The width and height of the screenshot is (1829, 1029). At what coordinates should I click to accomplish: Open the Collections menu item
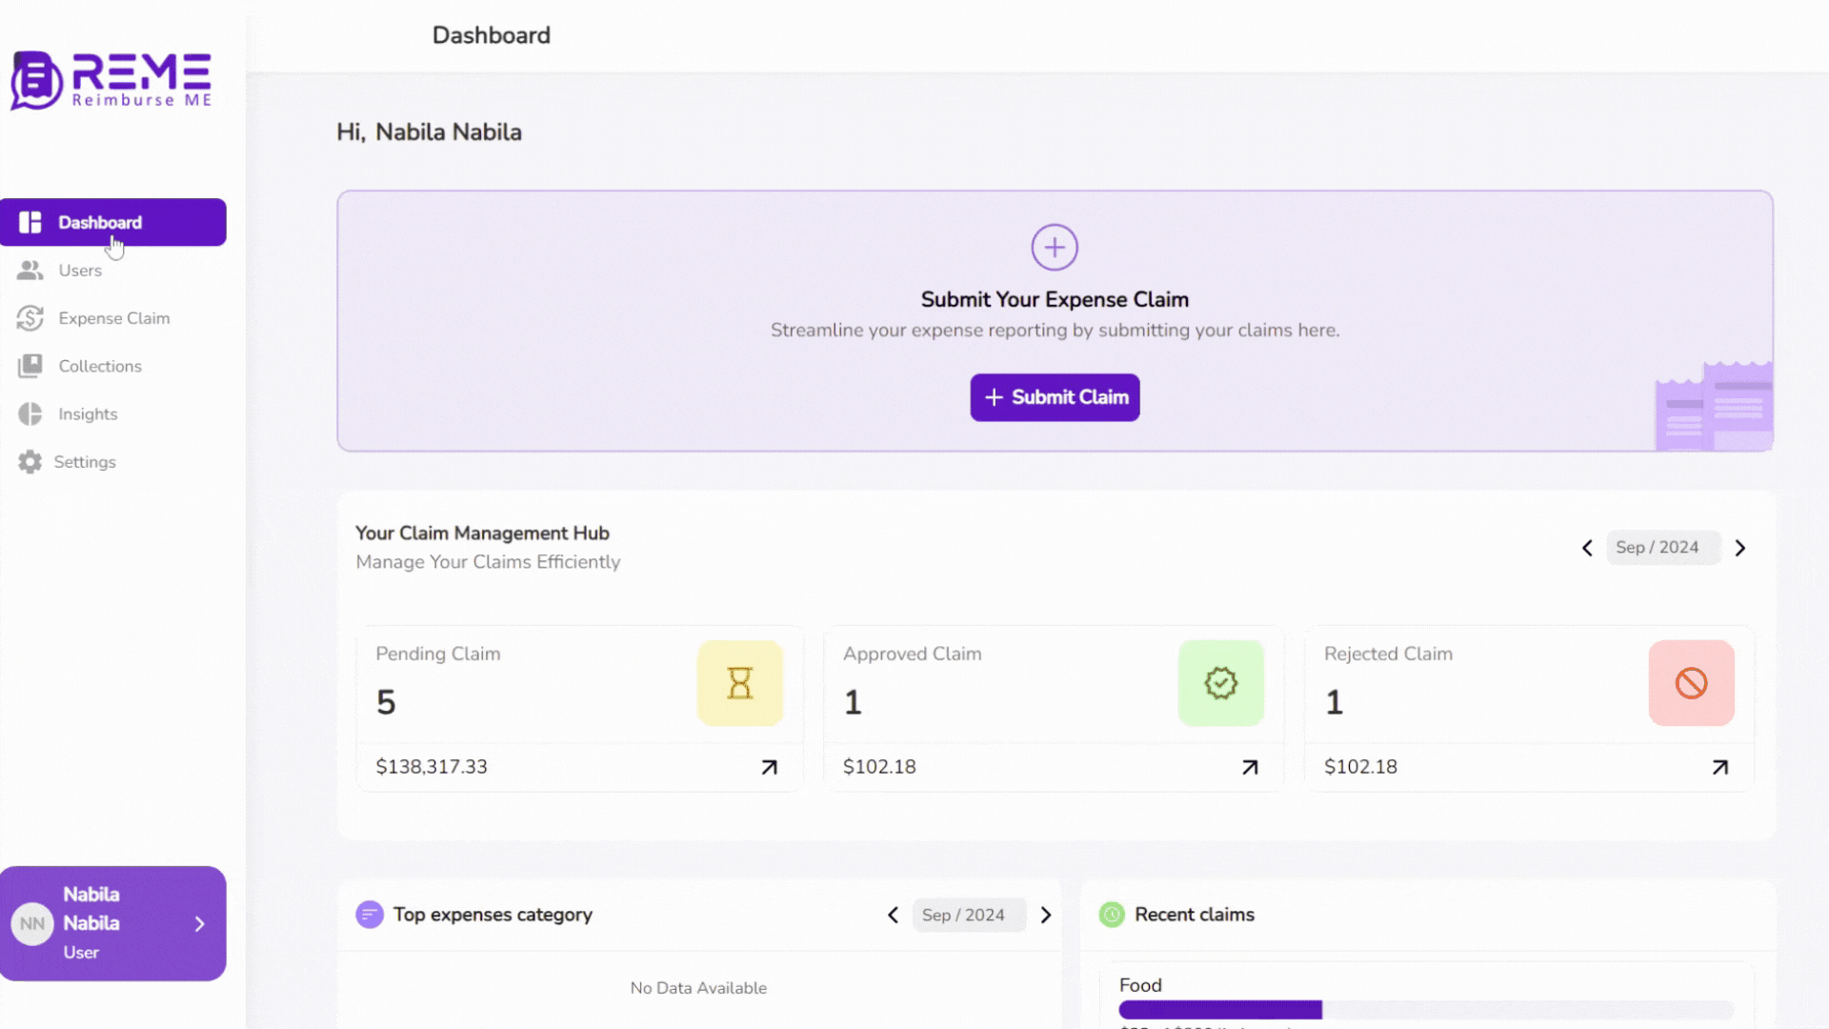113,366
